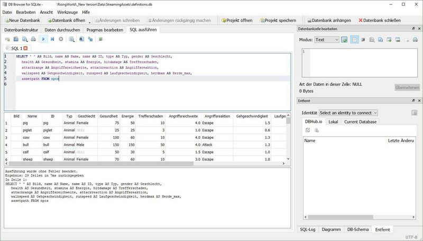
Task: Switch to the Lokal tab
Action: 333,122
